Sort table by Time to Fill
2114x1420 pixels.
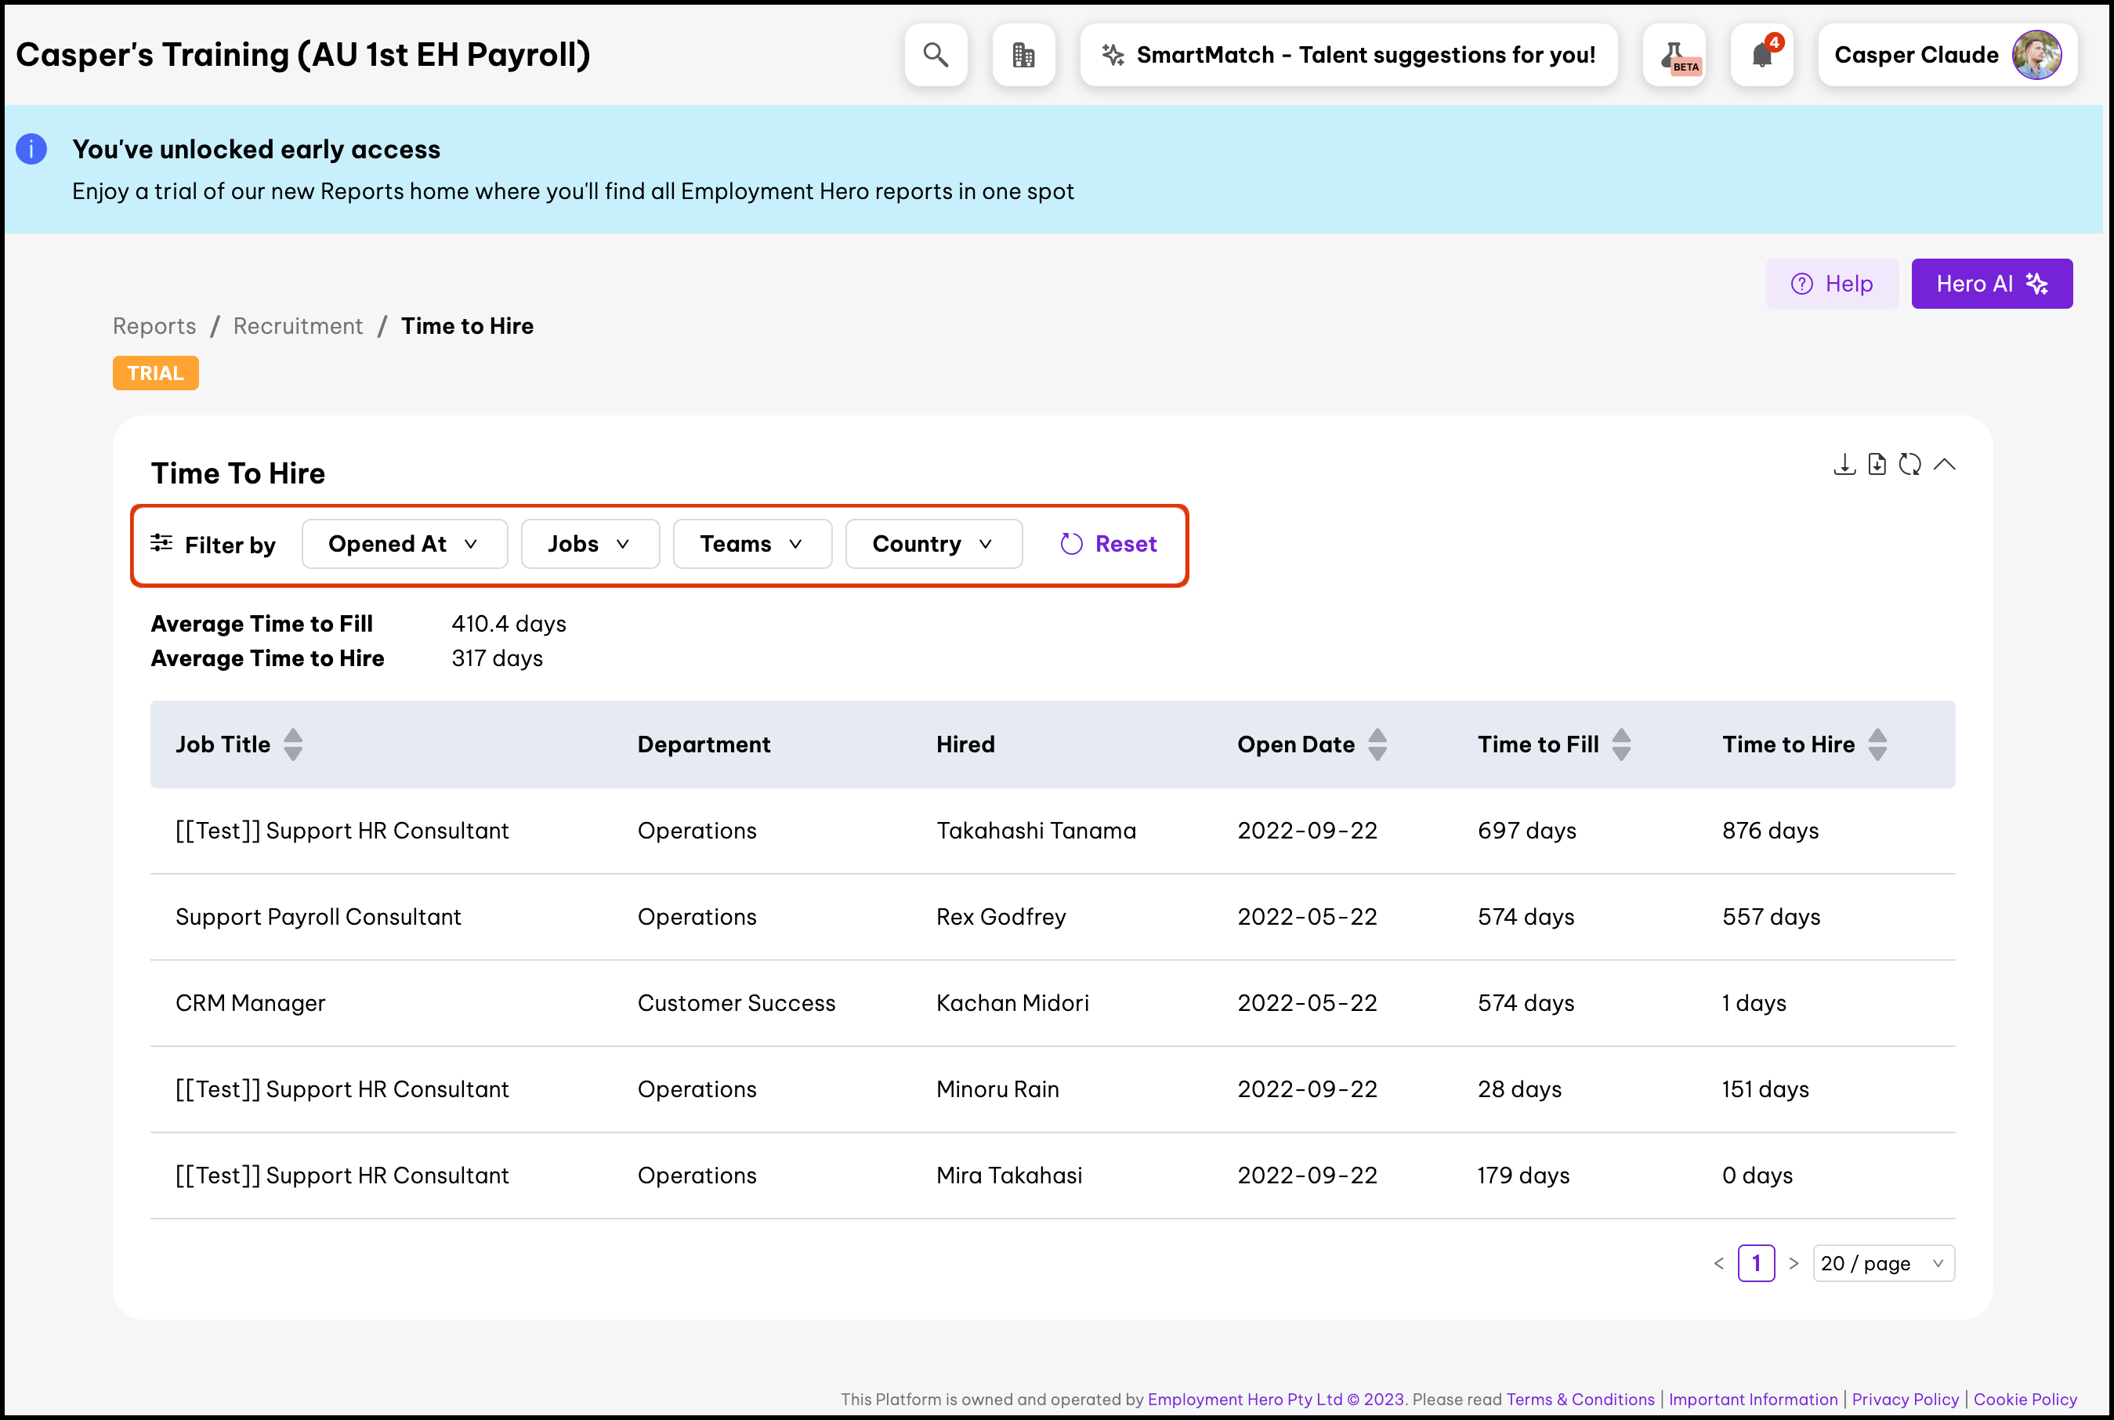[1620, 744]
